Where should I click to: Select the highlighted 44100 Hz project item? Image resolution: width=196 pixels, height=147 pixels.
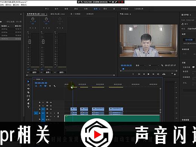(x=11, y=39)
